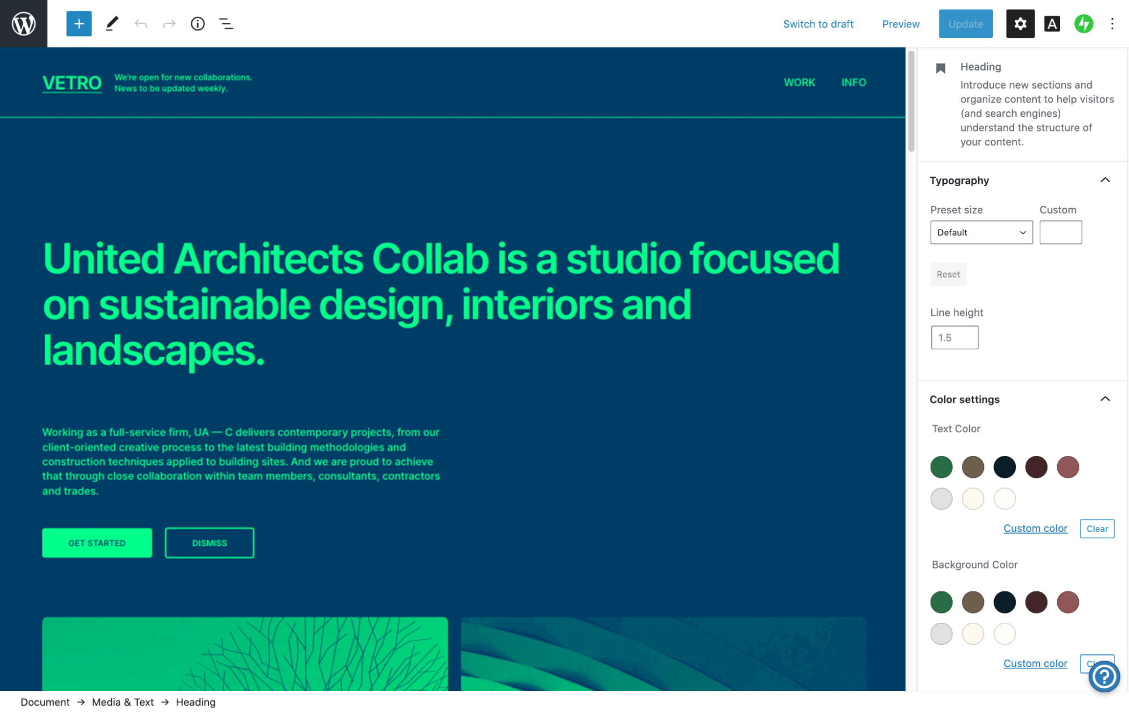
Task: Open the Preset size dropdown
Action: (981, 232)
